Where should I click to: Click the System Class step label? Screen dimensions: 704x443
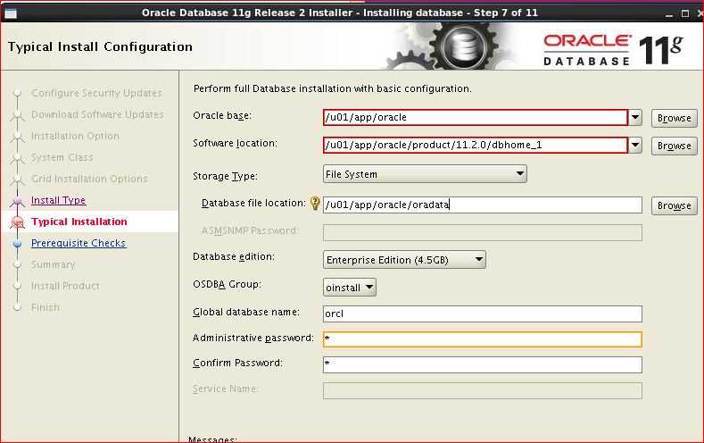pos(62,157)
